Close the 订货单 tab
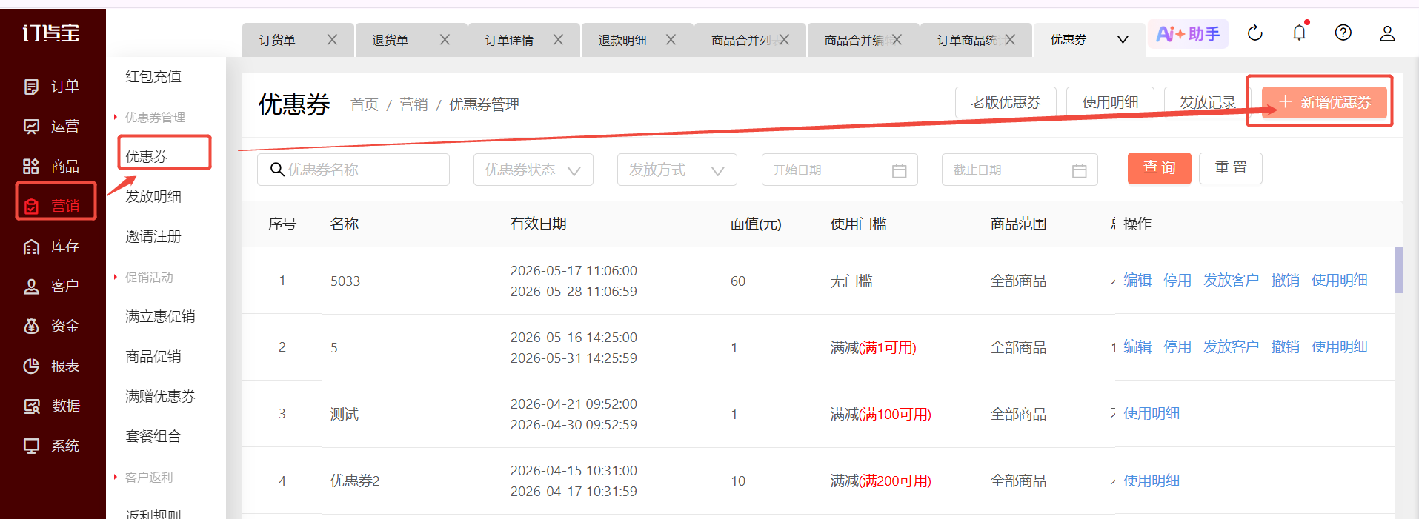This screenshot has width=1419, height=519. click(332, 40)
